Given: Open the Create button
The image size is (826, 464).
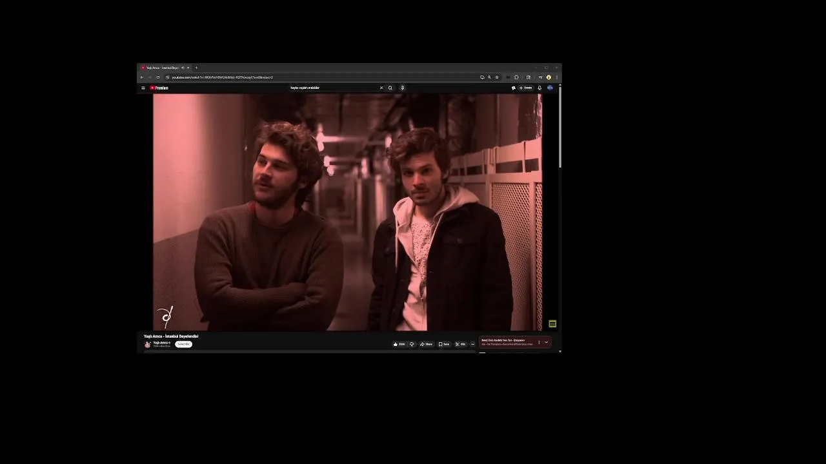Looking at the screenshot, I should coord(525,88).
